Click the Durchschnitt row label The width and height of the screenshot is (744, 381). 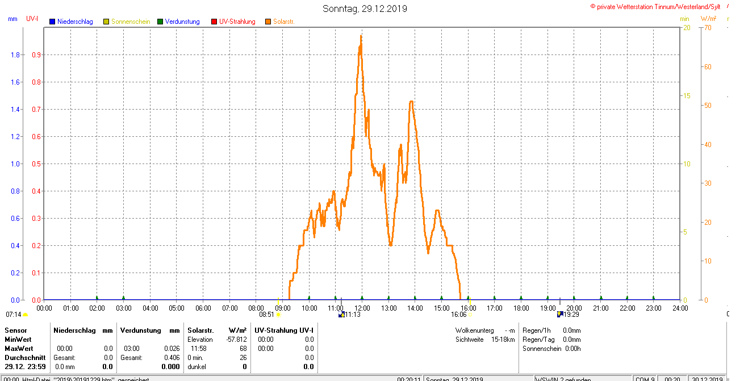[25, 358]
